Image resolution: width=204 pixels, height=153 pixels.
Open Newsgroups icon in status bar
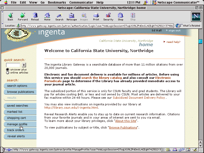click(x=181, y=150)
